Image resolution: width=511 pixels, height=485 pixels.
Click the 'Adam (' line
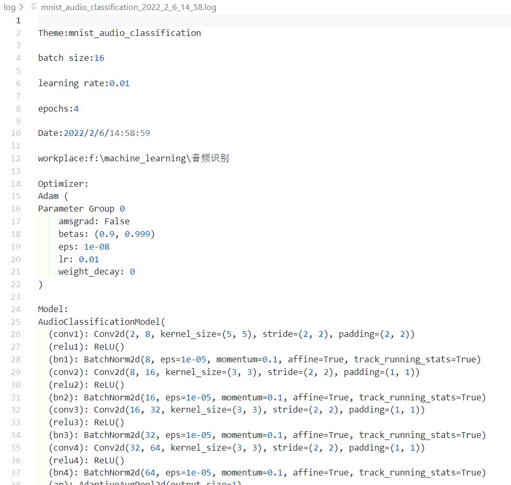pyautogui.click(x=53, y=196)
